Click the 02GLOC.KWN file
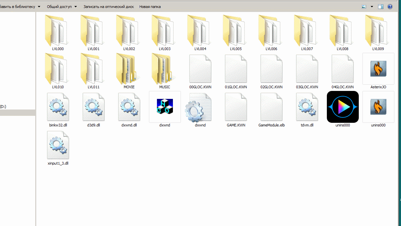Viewport: 401px width, 226px height. (271, 71)
